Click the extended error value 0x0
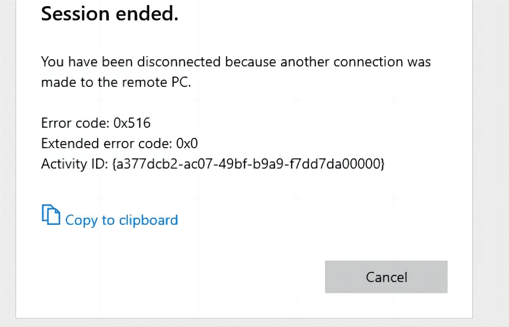The image size is (509, 327). tap(187, 144)
